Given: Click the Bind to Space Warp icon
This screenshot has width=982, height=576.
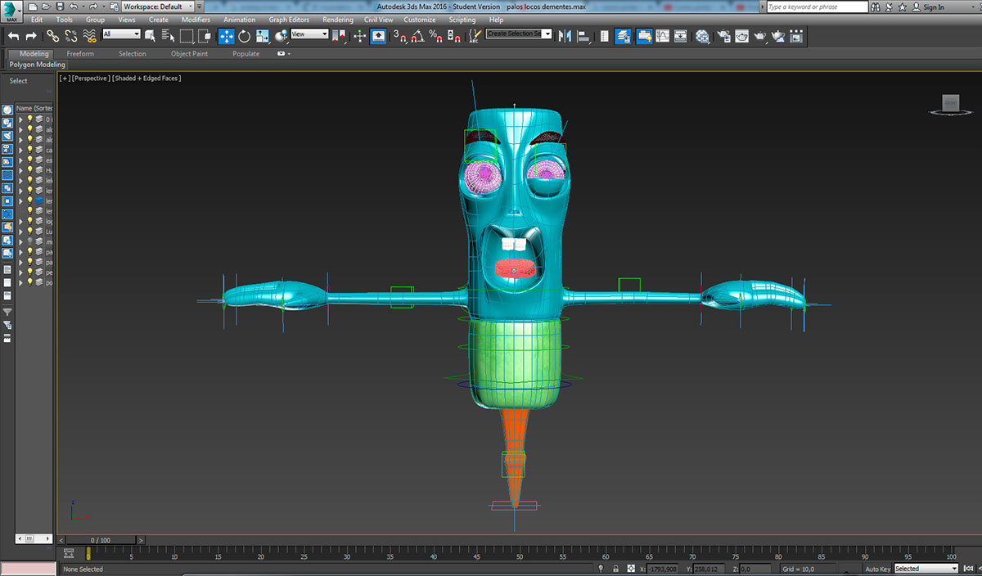Looking at the screenshot, I should (89, 36).
